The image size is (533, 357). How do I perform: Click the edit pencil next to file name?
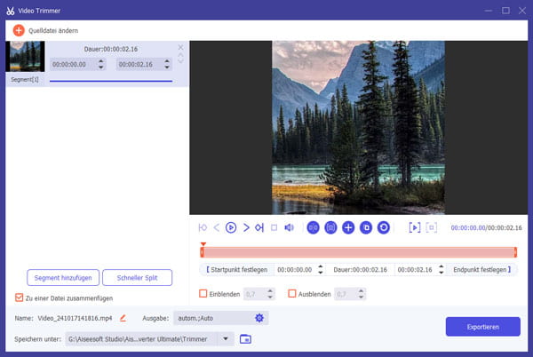click(x=123, y=317)
